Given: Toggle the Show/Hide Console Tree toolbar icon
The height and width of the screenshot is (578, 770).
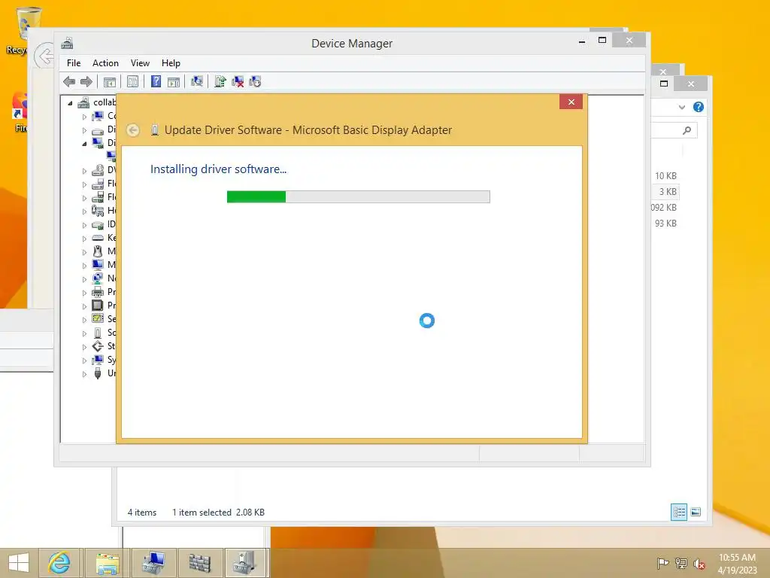Looking at the screenshot, I should pyautogui.click(x=110, y=81).
